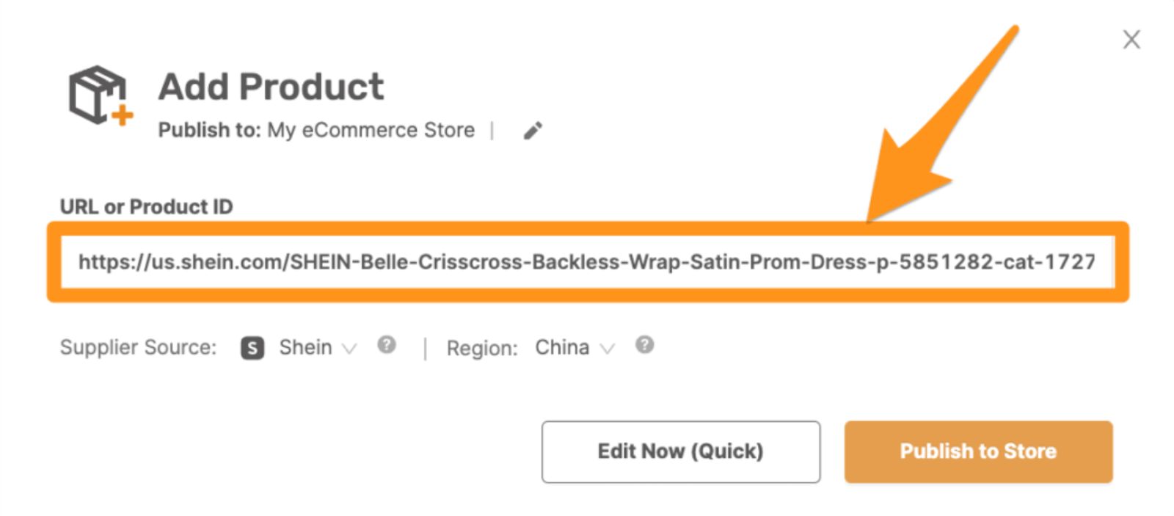Image resolution: width=1174 pixels, height=516 pixels.
Task: Click the "Publish to:" bold label
Action: click(209, 130)
